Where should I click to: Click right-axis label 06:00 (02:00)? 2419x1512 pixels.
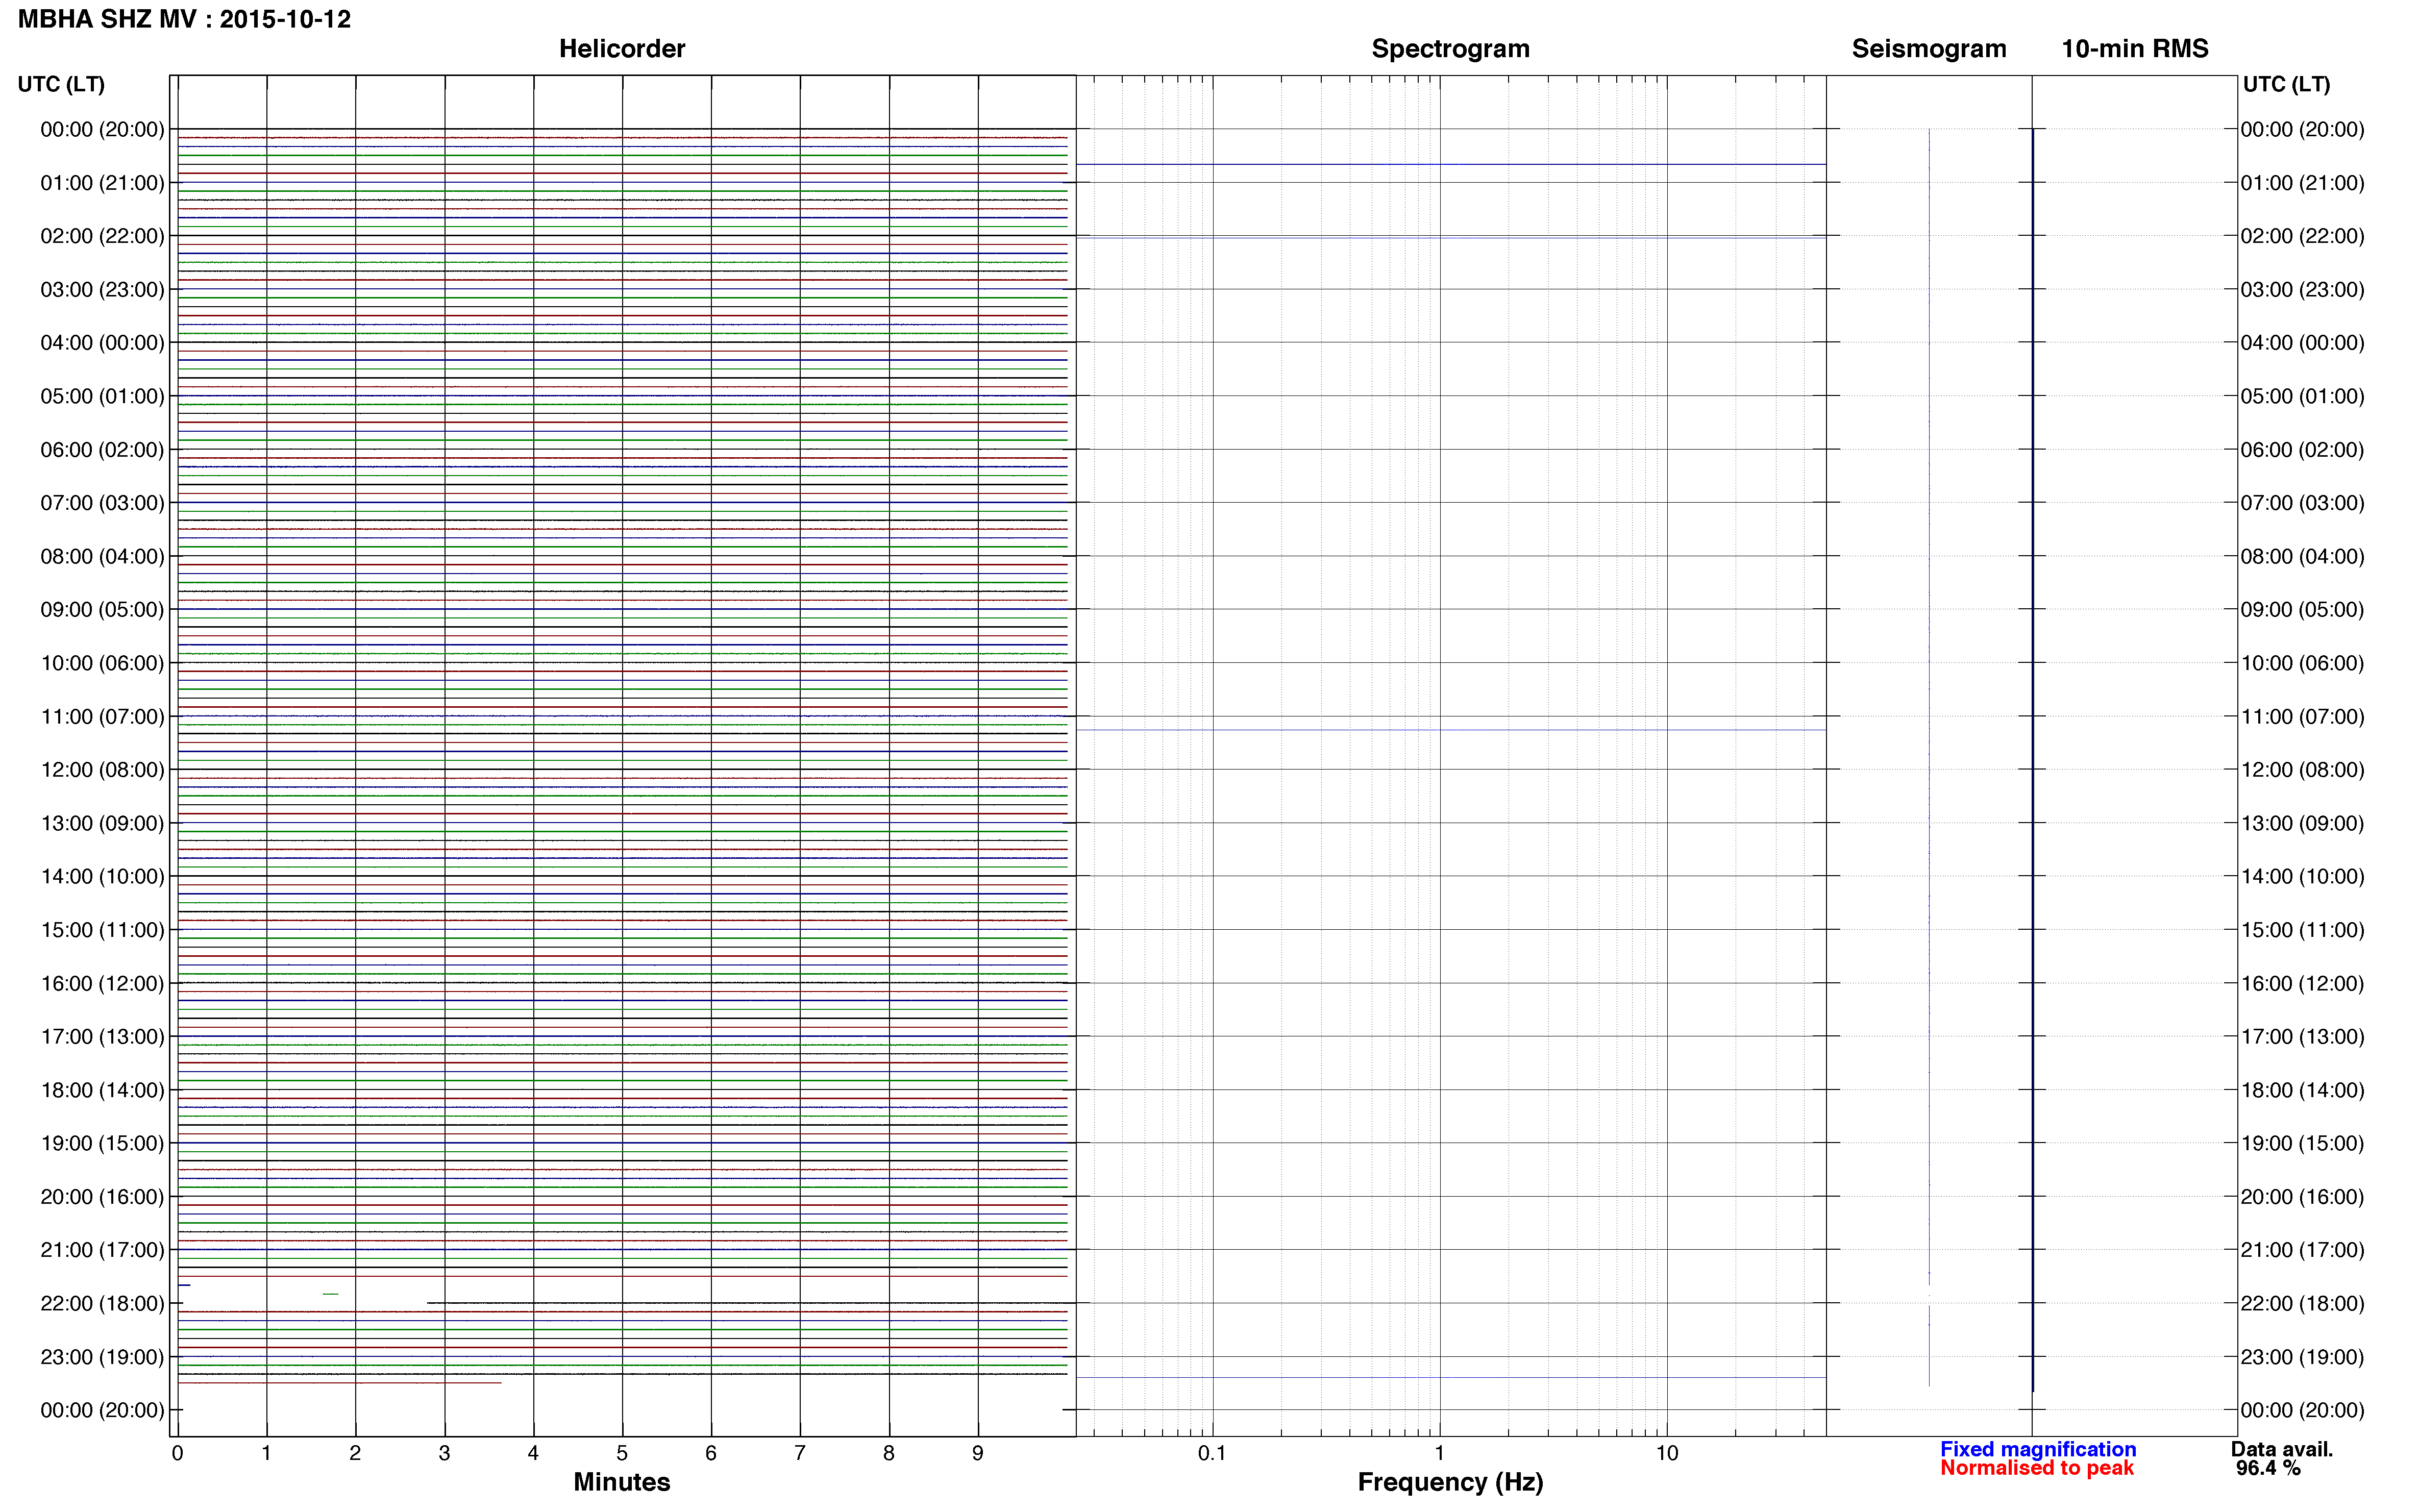point(2303,450)
